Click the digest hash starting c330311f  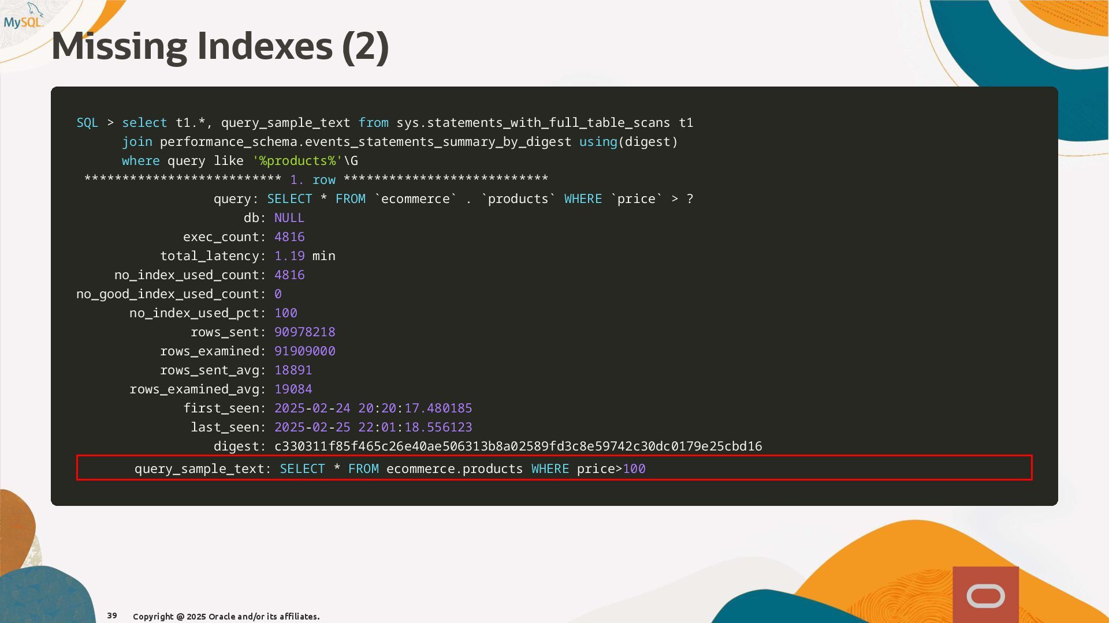tap(518, 446)
